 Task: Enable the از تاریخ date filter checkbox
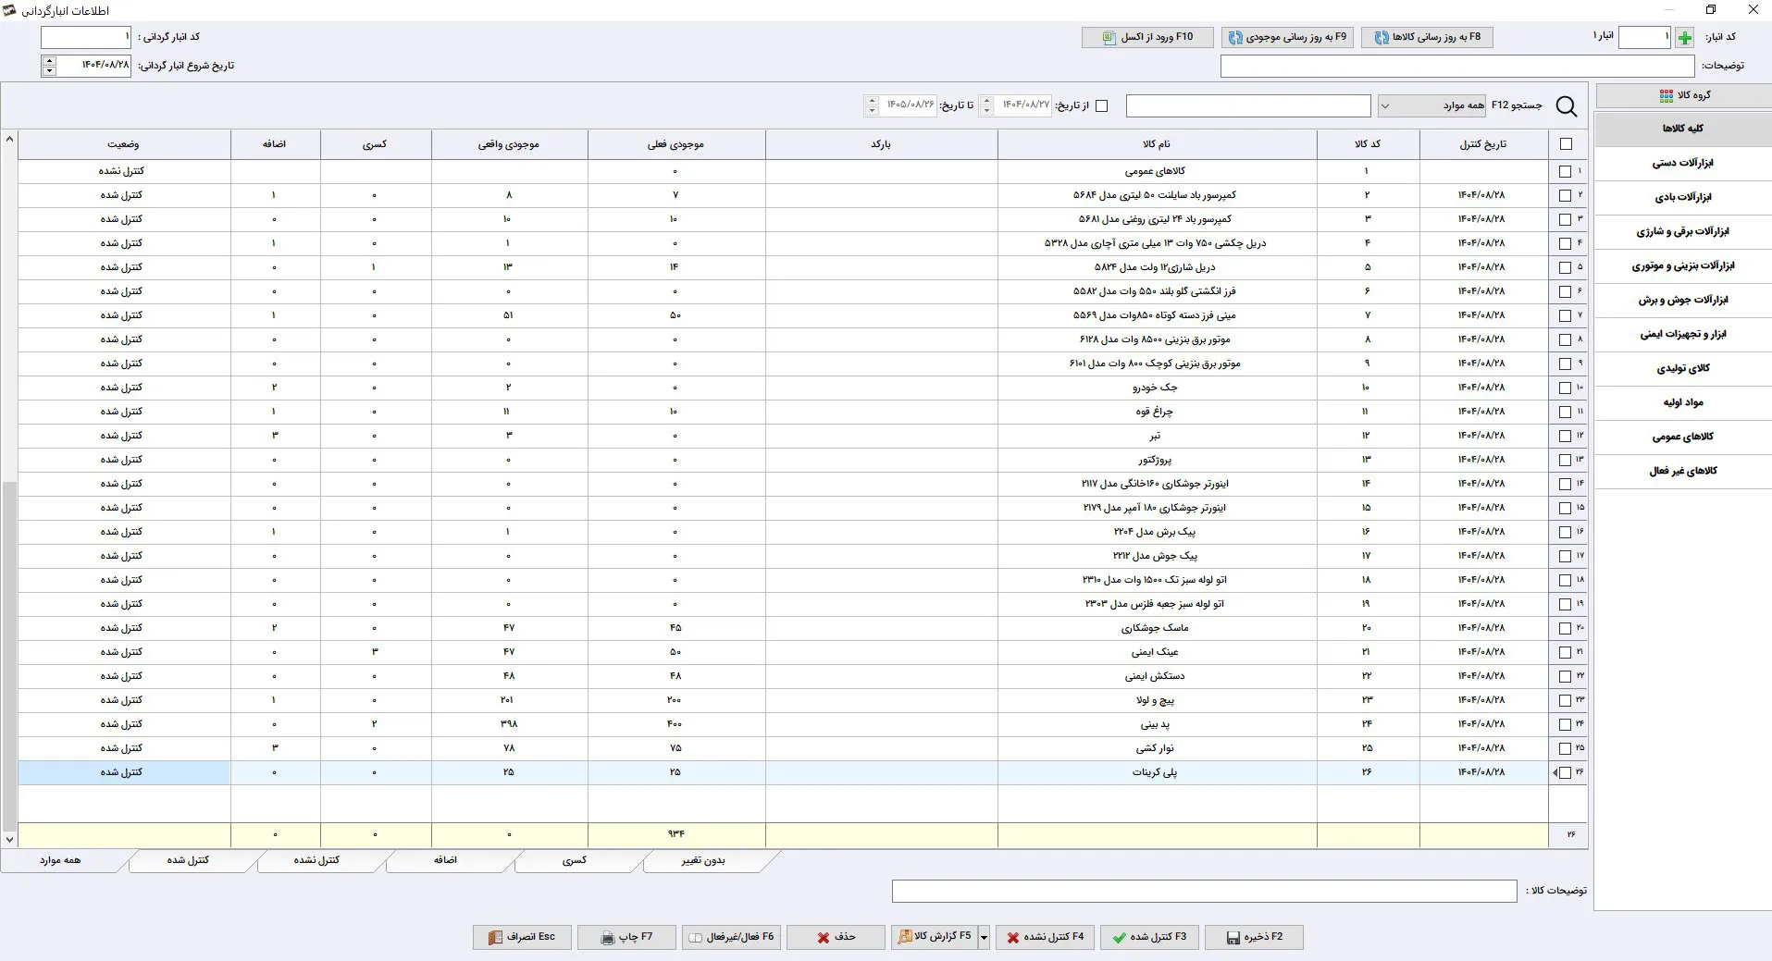(x=1101, y=106)
